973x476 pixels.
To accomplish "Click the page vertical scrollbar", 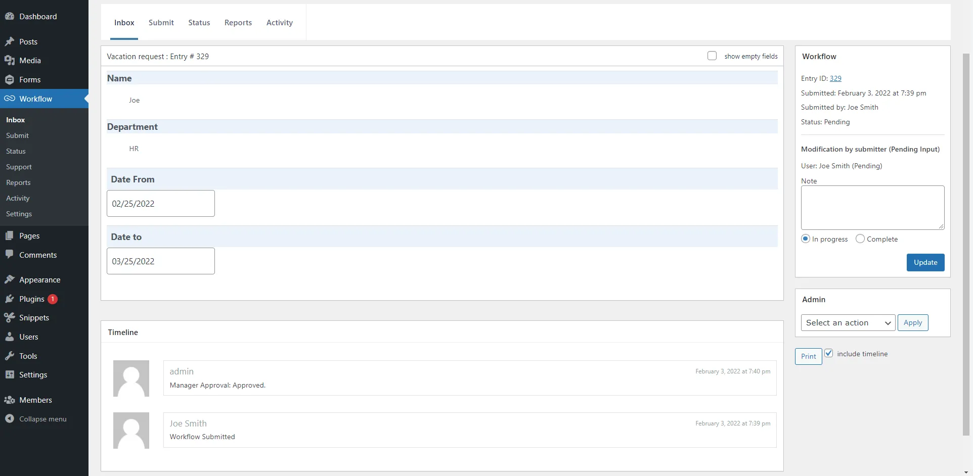I will [x=966, y=244].
